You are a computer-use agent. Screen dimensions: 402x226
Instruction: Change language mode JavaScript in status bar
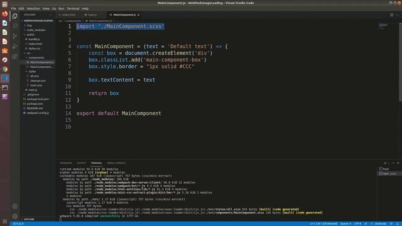tap(379, 223)
